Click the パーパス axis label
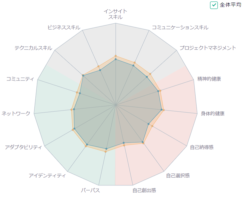This screenshot has height=204, width=250. click(x=90, y=190)
